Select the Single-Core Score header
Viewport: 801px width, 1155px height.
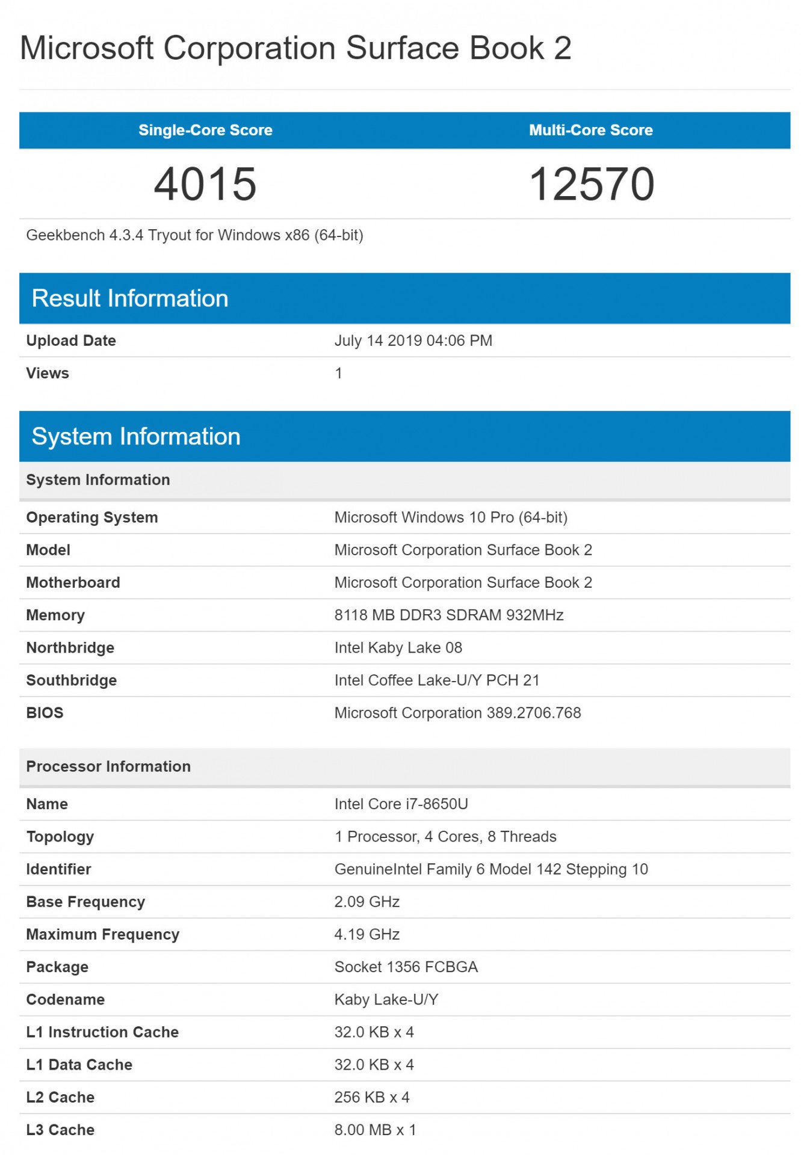coord(205,130)
